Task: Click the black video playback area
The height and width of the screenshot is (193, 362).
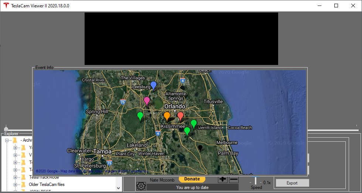Action: tap(181, 39)
